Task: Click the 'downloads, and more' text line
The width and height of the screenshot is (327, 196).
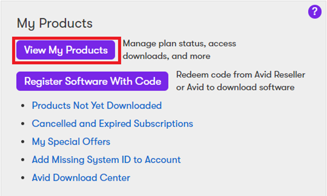Action: pos(166,56)
